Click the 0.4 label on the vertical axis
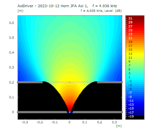The height and width of the screenshot is (129, 148). [11, 53]
